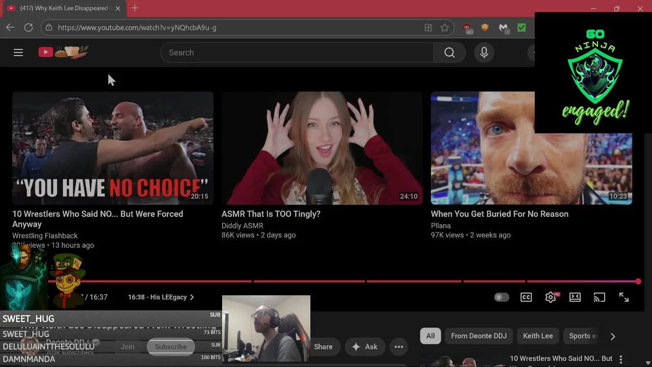Switch to theater mode
Image resolution: width=652 pixels, height=367 pixels.
(575, 297)
